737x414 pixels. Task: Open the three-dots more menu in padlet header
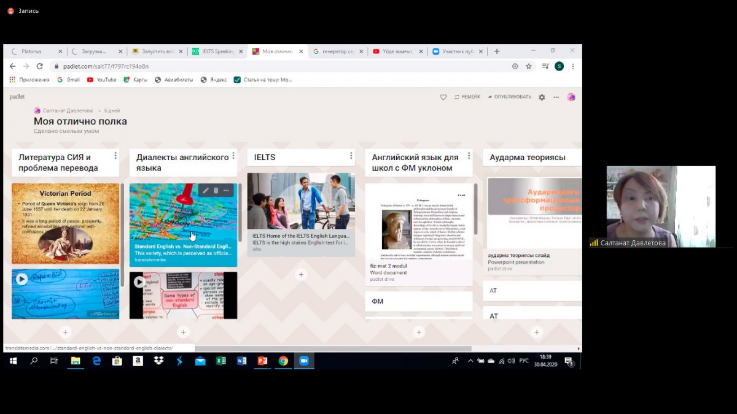coord(556,97)
